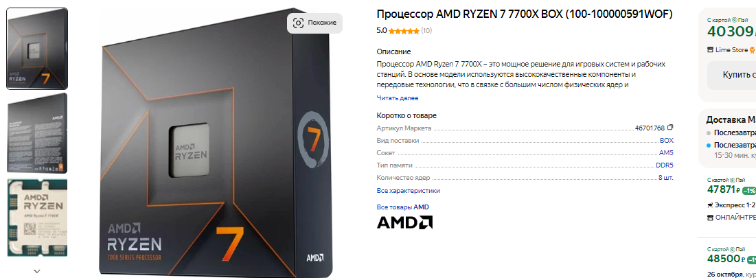Expand description via Читать далее
Viewport: 756px width, 278px height.
(x=398, y=97)
